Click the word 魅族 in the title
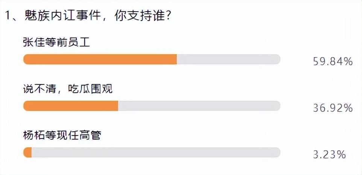 [37, 17]
